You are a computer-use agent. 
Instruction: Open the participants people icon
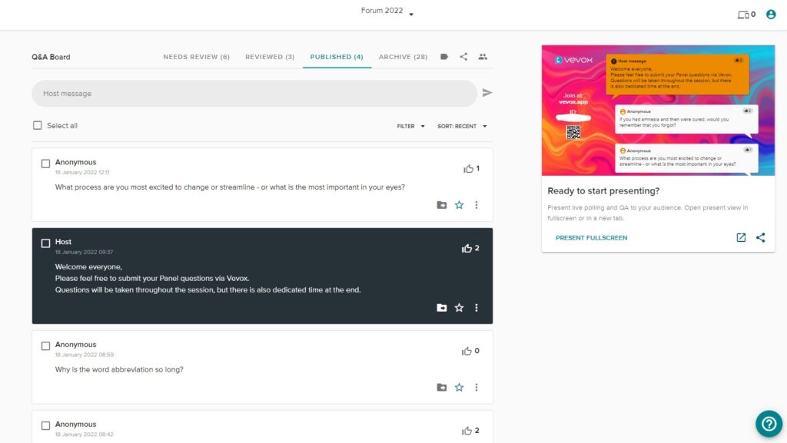(483, 57)
